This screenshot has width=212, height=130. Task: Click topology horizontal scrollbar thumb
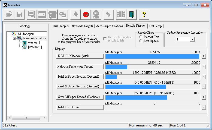click(x=26, y=118)
